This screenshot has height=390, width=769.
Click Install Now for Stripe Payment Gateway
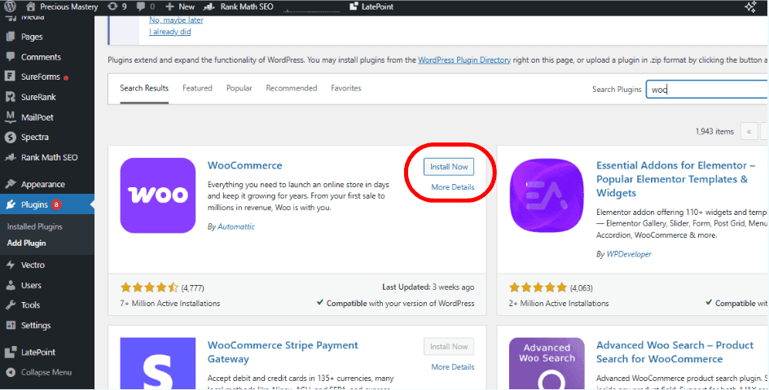[x=449, y=346]
